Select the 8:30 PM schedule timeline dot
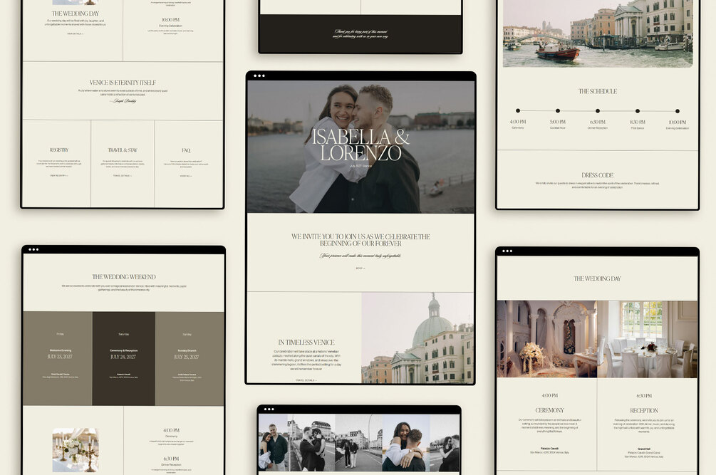Viewport: 716px width, 475px height. [x=638, y=111]
